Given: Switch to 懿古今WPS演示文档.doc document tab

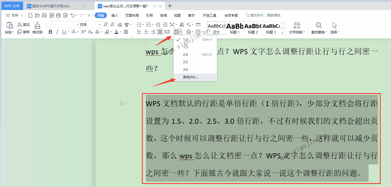Looking at the screenshot, I should pos(59,6).
